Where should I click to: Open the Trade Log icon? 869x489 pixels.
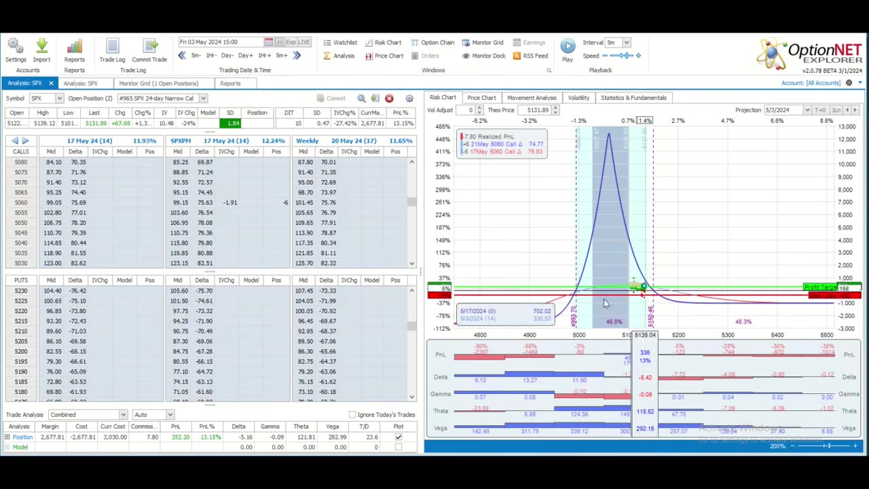pyautogui.click(x=112, y=46)
